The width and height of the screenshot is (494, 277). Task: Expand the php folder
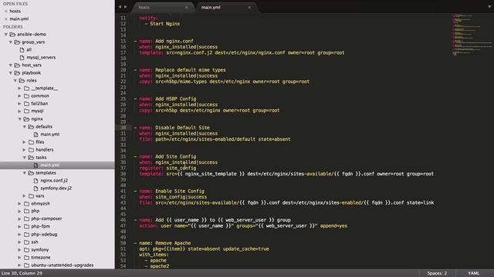pos(20,211)
